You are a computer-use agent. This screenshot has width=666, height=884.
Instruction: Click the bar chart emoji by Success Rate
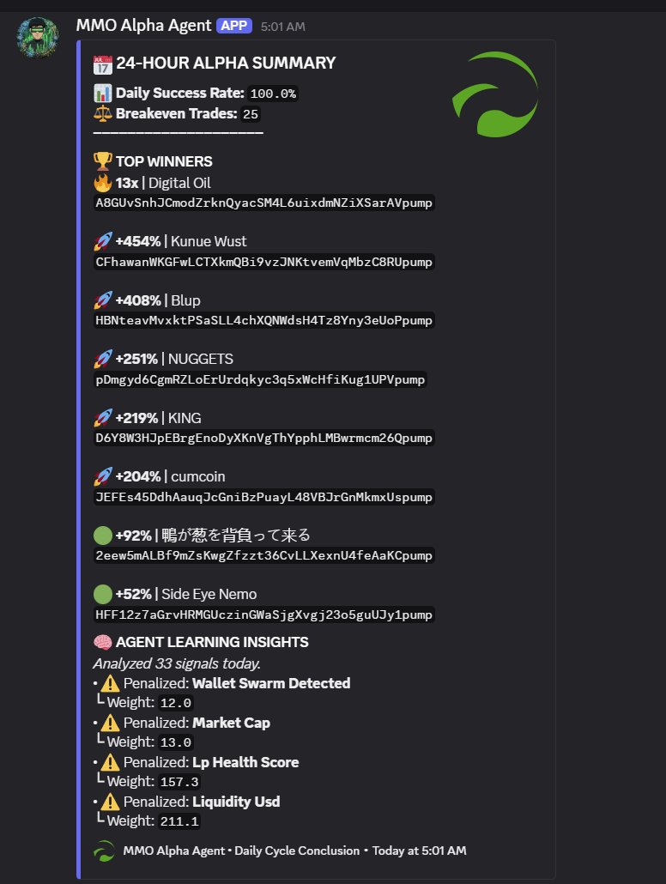[x=103, y=93]
